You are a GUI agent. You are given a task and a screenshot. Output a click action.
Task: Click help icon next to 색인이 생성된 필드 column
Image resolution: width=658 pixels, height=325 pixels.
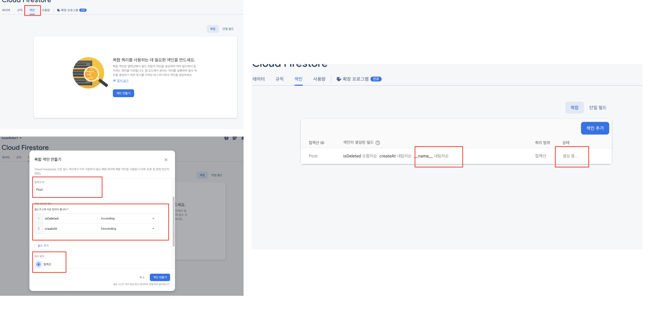click(x=378, y=143)
